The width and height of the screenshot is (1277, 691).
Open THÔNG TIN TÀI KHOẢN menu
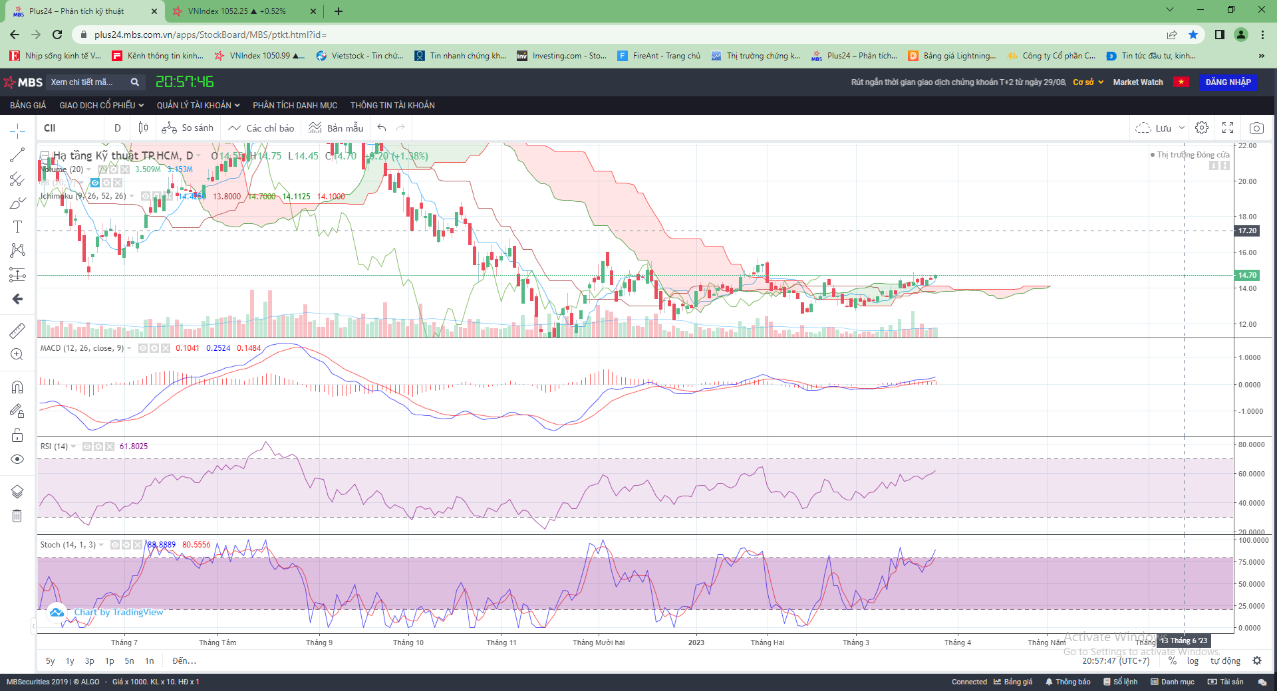392,106
